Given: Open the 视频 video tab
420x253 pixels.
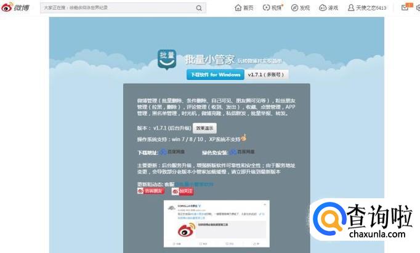Looking at the screenshot, I should tap(272, 8).
